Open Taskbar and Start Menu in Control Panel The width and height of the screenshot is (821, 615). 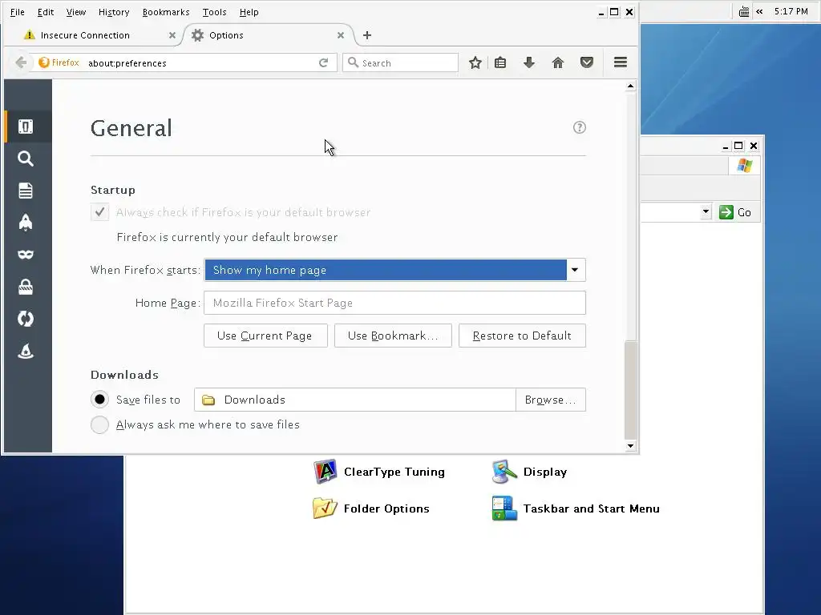click(576, 508)
